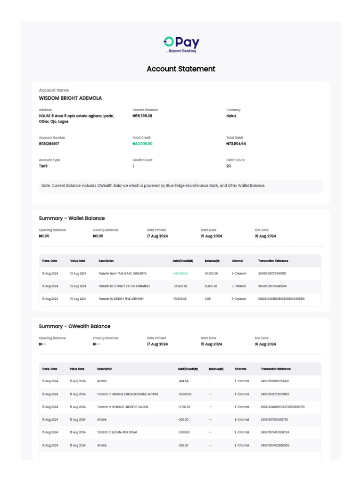
Task: Click the green Total Credit amount
Action: 142,144
